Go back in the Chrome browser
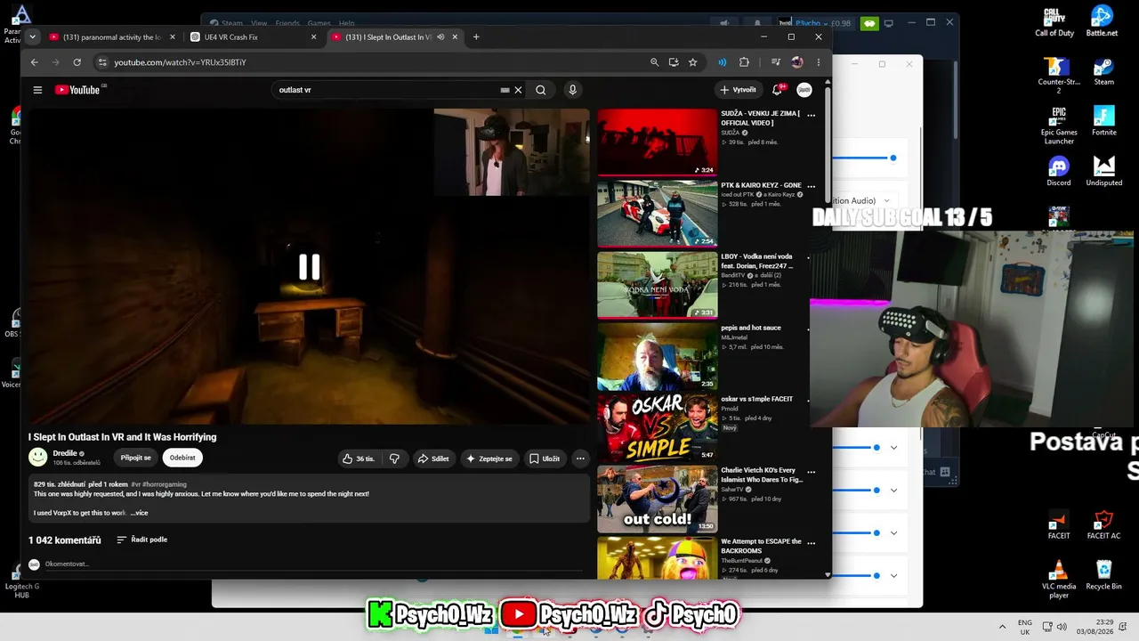The width and height of the screenshot is (1139, 641). pos(35,62)
